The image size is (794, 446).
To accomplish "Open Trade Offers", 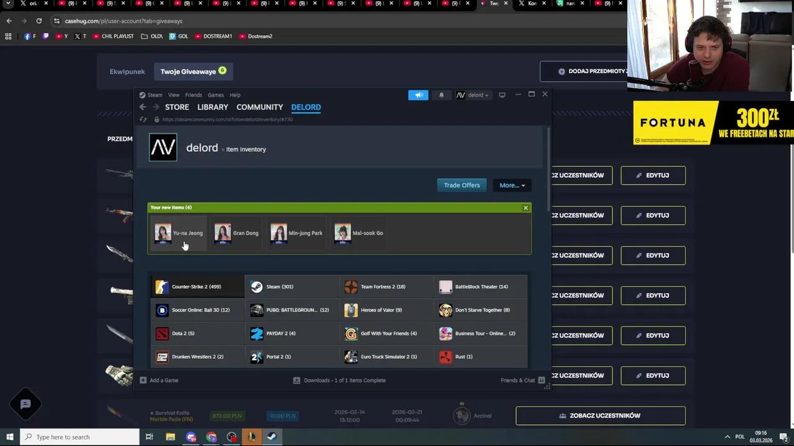I will pyautogui.click(x=462, y=185).
